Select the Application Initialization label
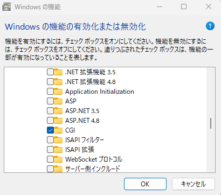This screenshot has width=221, height=195. click(100, 92)
